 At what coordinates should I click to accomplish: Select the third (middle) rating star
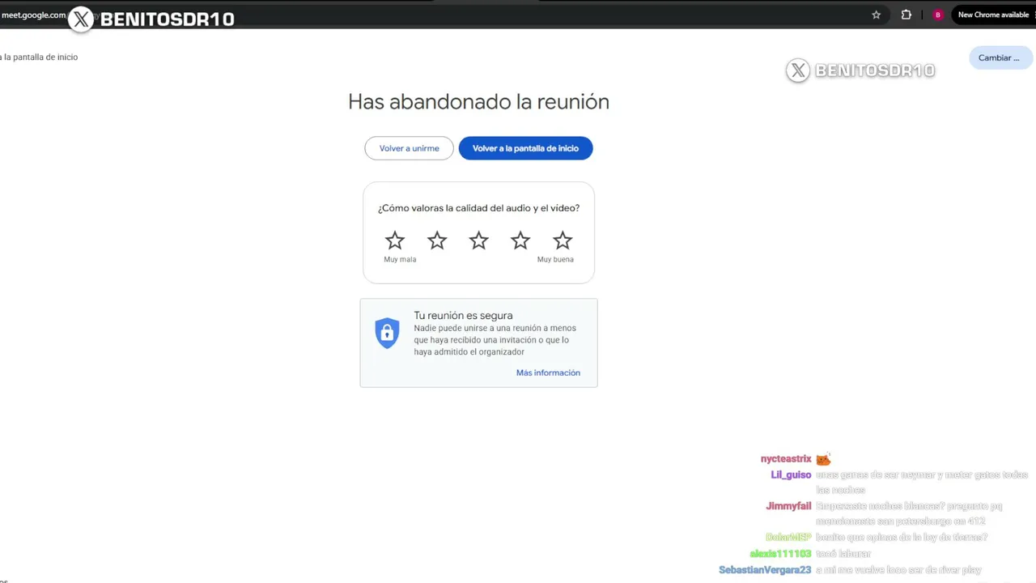[x=479, y=240]
